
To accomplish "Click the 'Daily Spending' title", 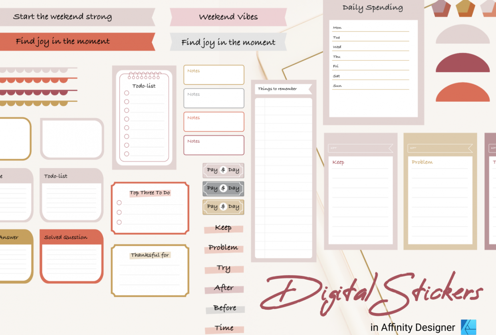I will pos(373,8).
